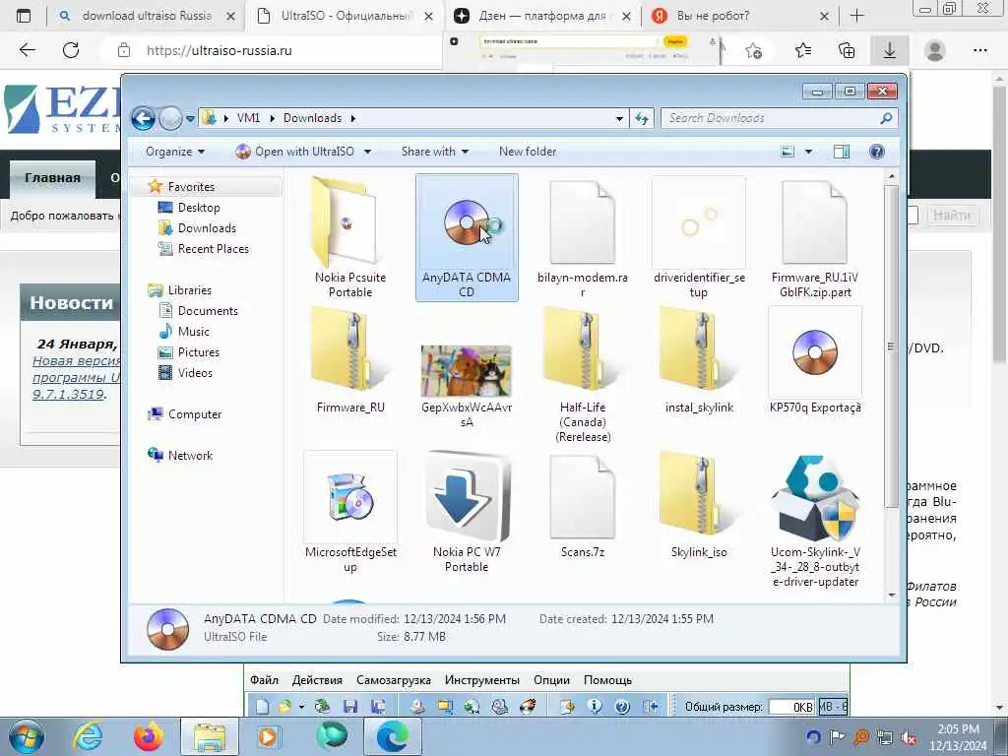Open the Nokia Pcsuite Portable folder

coord(350,237)
